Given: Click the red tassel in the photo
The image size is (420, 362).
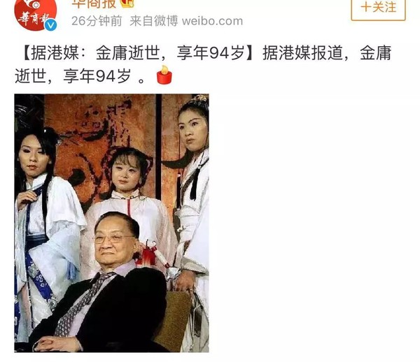Looking at the screenshot, I should (148, 254).
